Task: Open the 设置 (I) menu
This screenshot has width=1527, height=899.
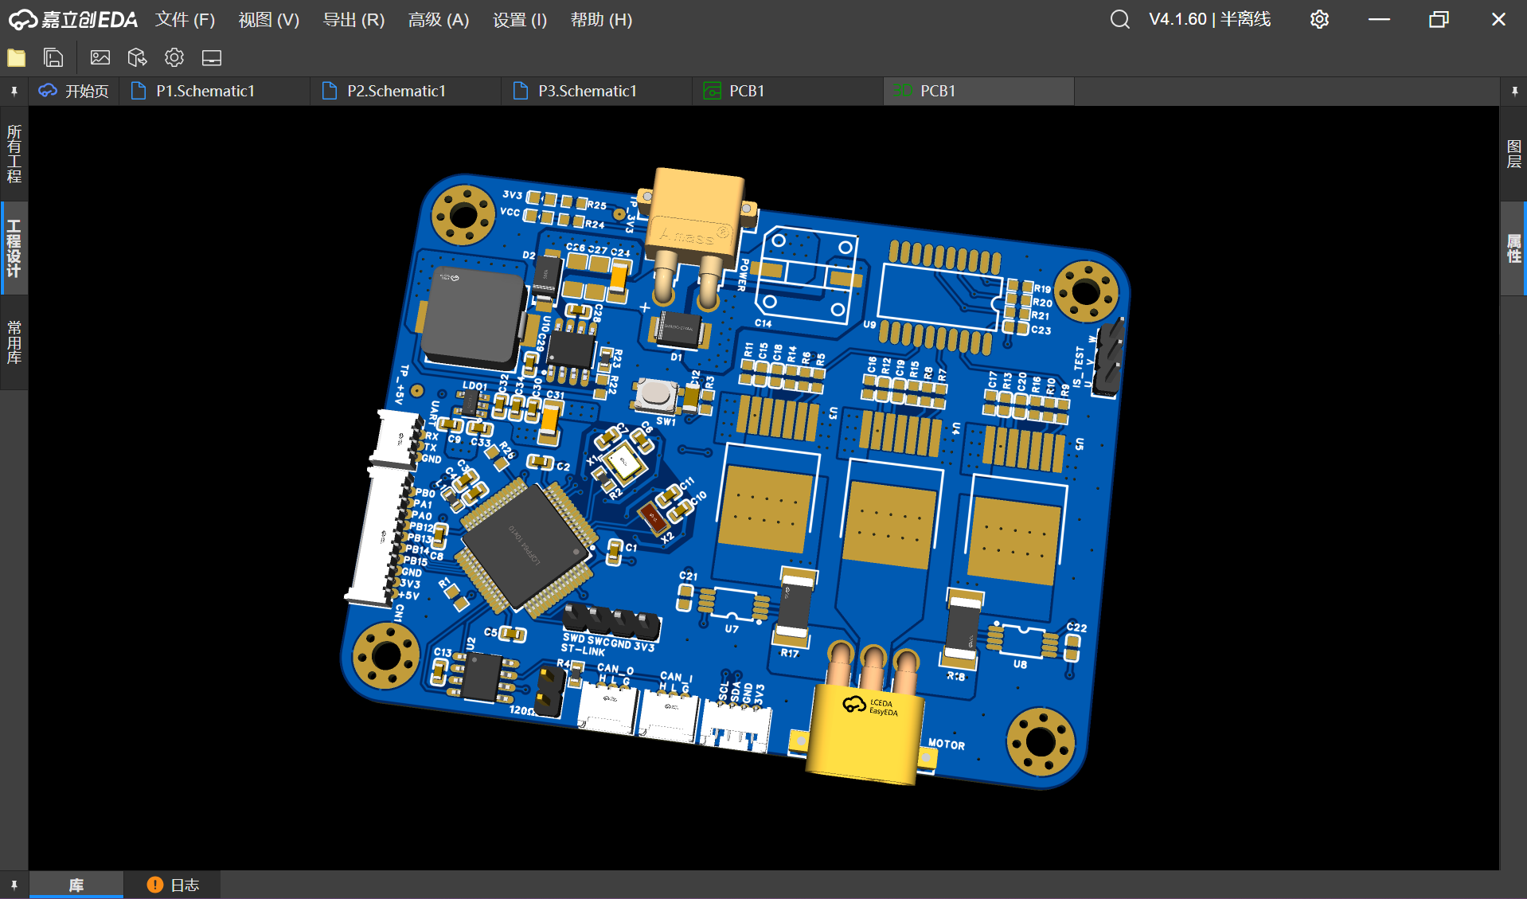Action: click(520, 19)
